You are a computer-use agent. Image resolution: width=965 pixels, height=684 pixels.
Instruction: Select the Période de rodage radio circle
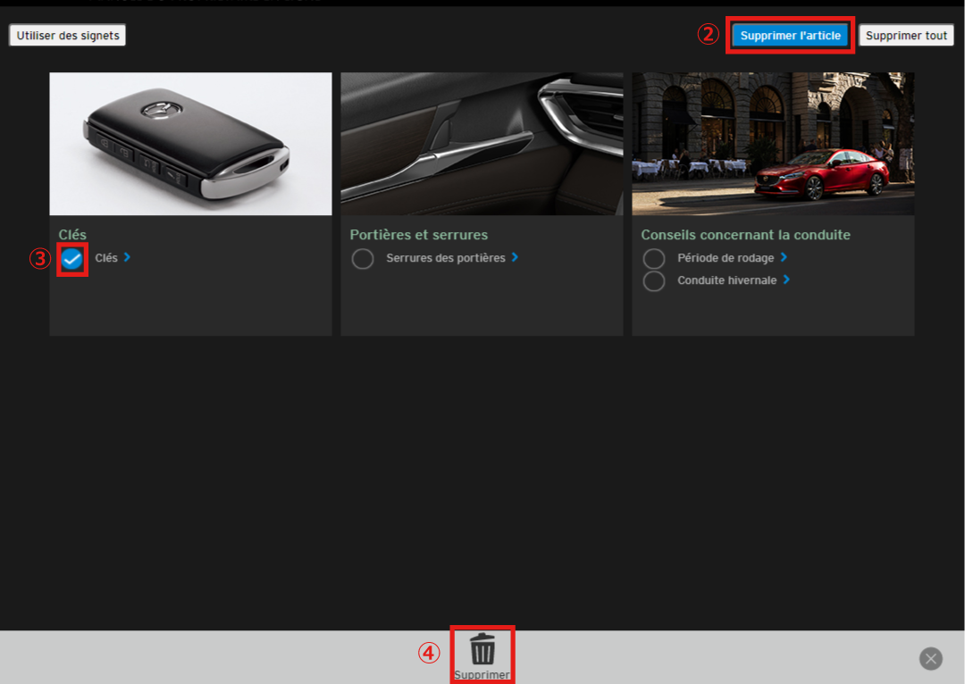click(x=654, y=259)
